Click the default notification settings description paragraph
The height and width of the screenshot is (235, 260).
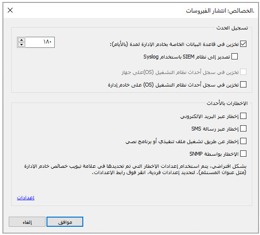135,169
